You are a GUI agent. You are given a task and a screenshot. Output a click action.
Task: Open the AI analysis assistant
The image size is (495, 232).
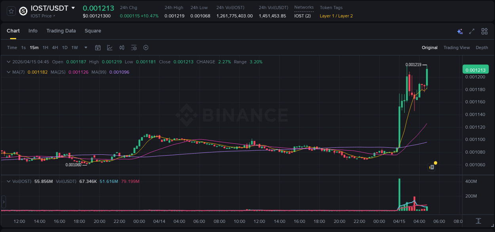[459, 31]
